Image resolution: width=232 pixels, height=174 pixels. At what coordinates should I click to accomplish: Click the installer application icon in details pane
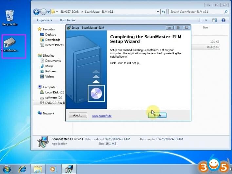tap(43, 142)
